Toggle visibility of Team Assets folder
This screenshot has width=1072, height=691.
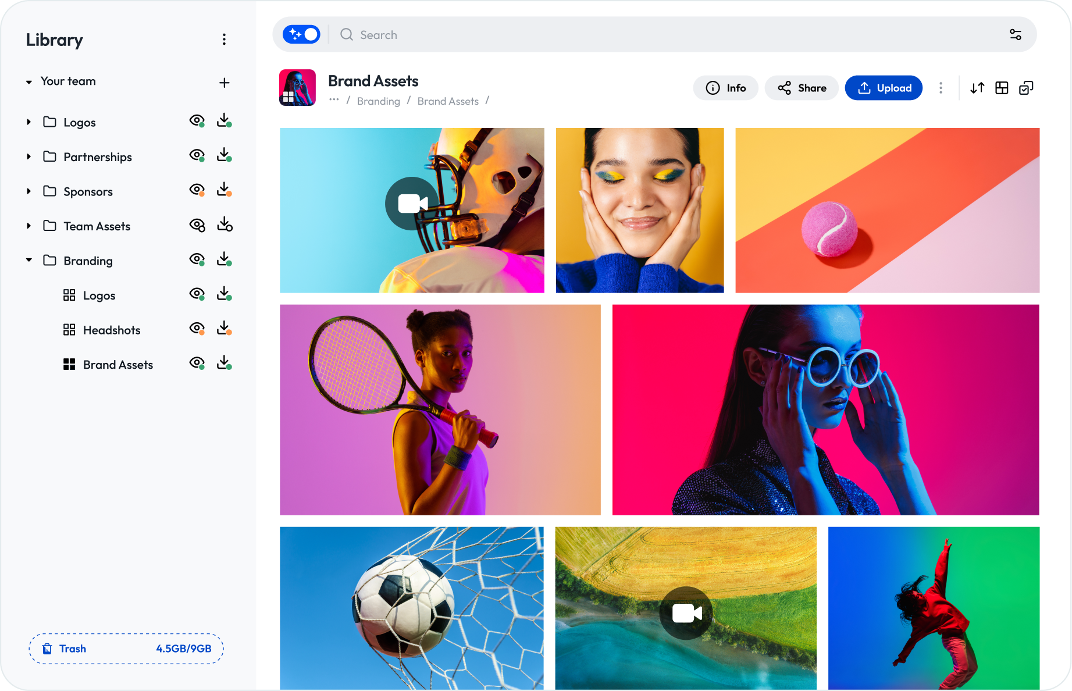coord(197,225)
